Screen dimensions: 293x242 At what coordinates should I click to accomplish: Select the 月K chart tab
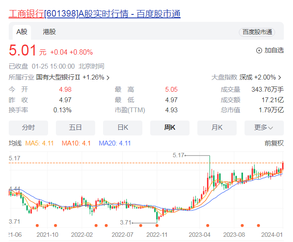tap(217, 128)
